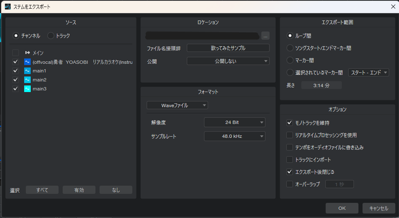The image size is (399, 218).
Task: Select the ループ間 export range
Action: click(x=290, y=36)
